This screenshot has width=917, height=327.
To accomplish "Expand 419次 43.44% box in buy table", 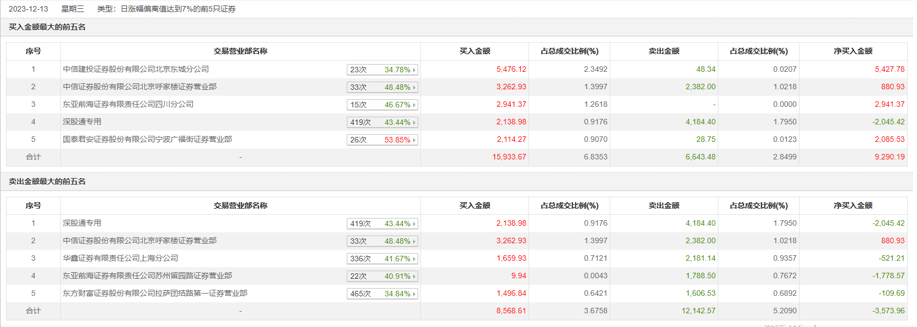I will (x=382, y=122).
